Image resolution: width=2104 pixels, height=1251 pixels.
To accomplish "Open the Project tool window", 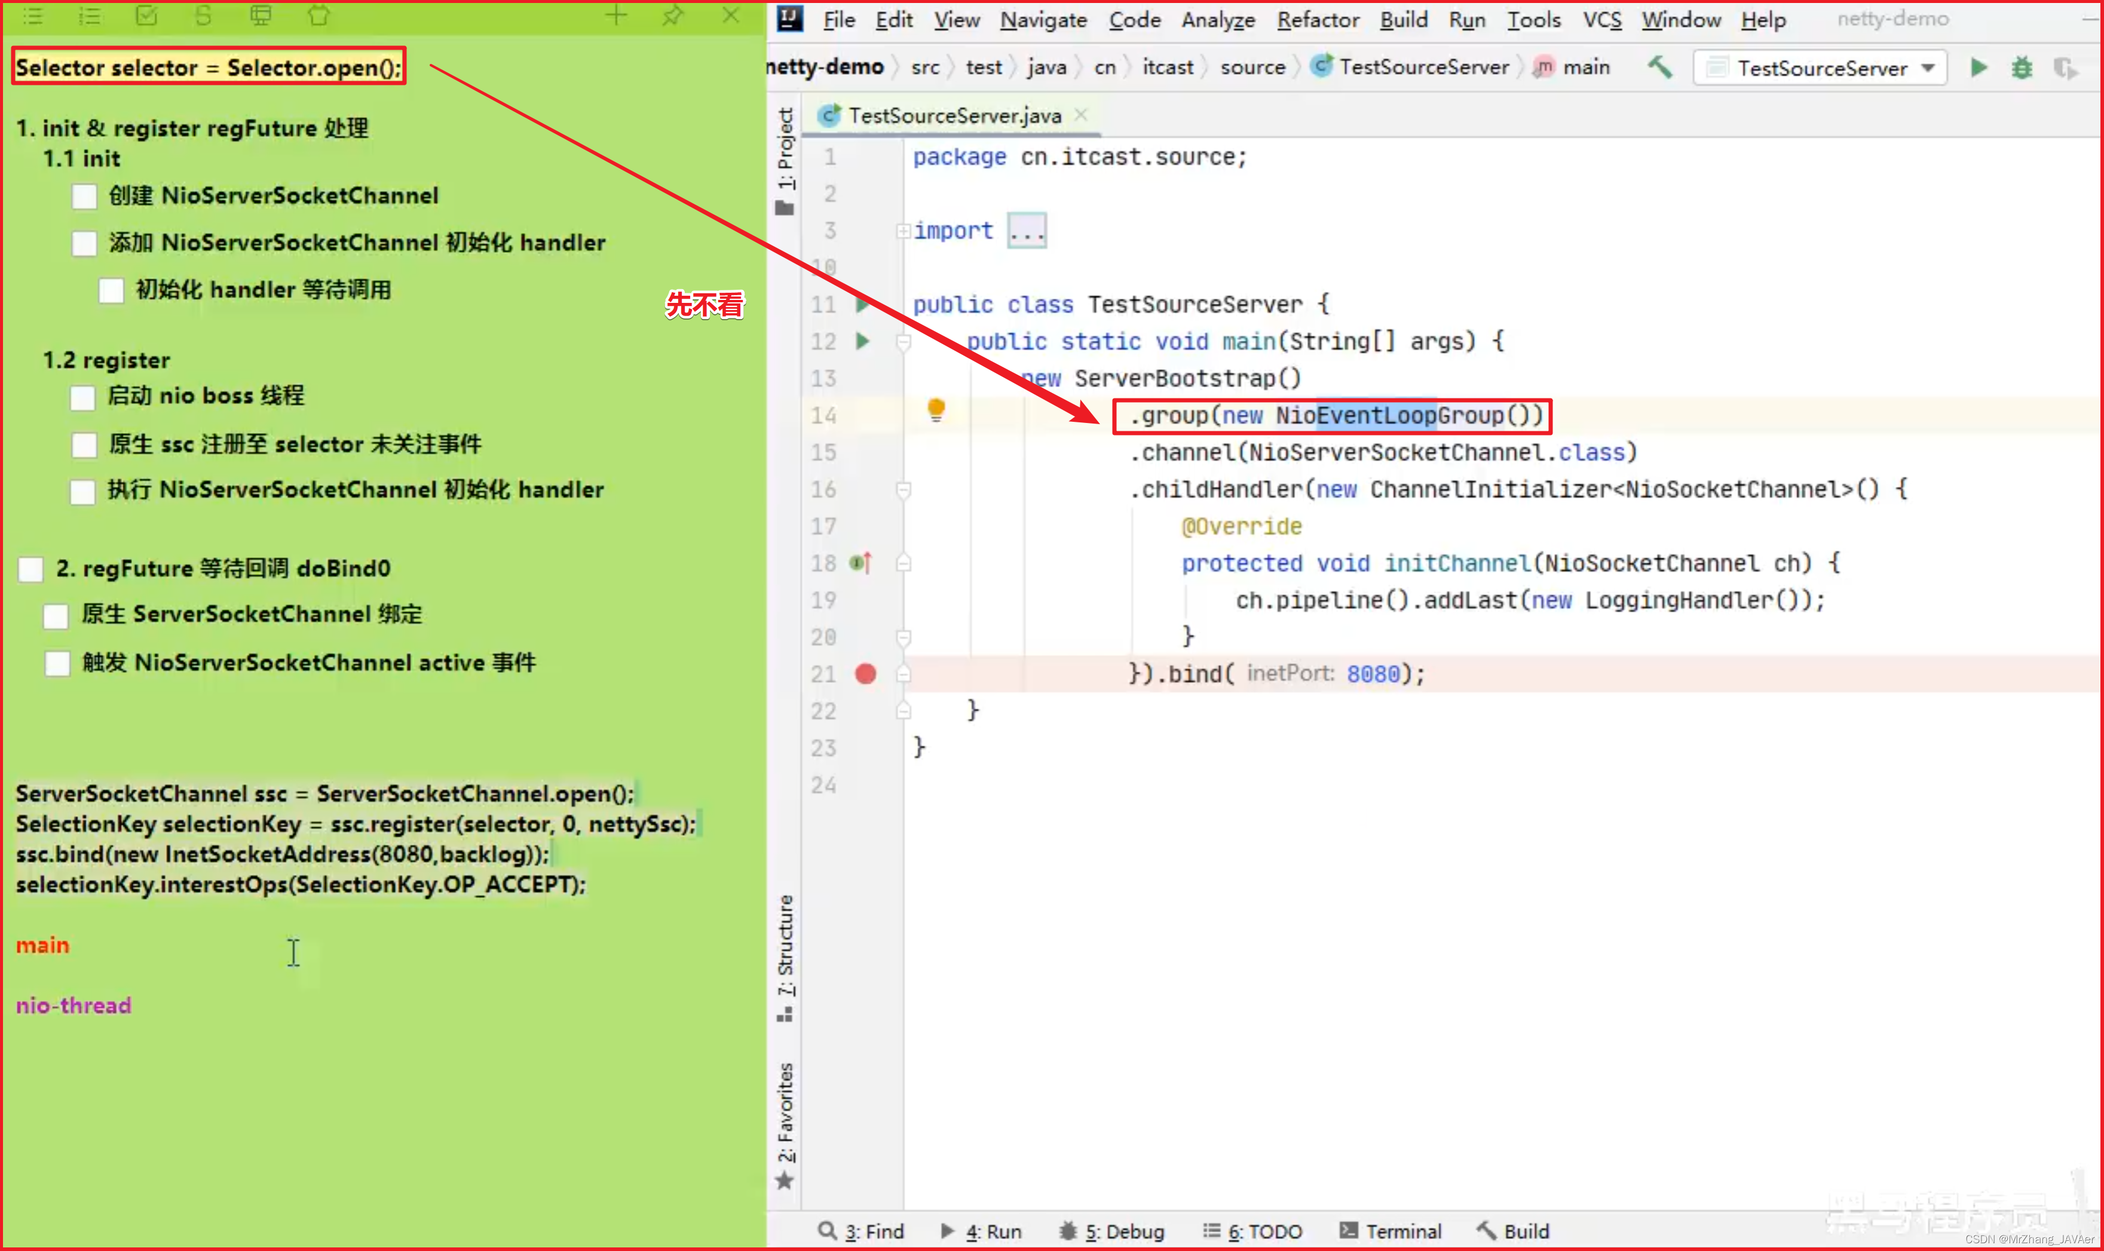I will 785,160.
